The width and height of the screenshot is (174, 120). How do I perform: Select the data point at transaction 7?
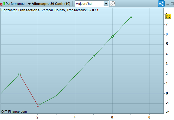(x=131, y=17)
